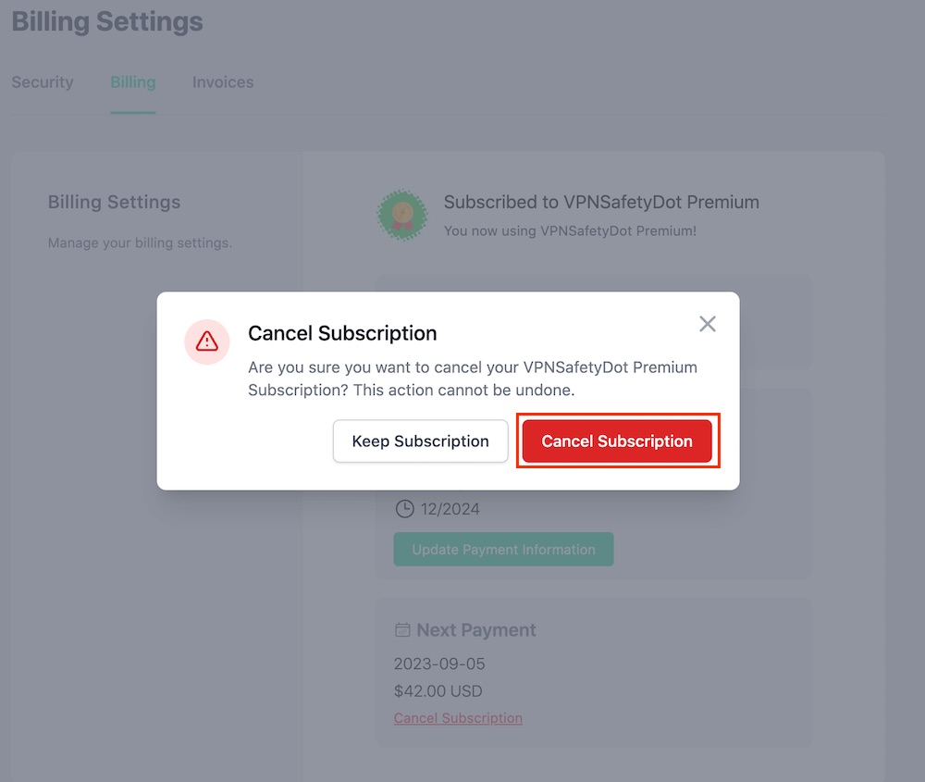Click Update Payment Information button
925x782 pixels.
pos(504,550)
